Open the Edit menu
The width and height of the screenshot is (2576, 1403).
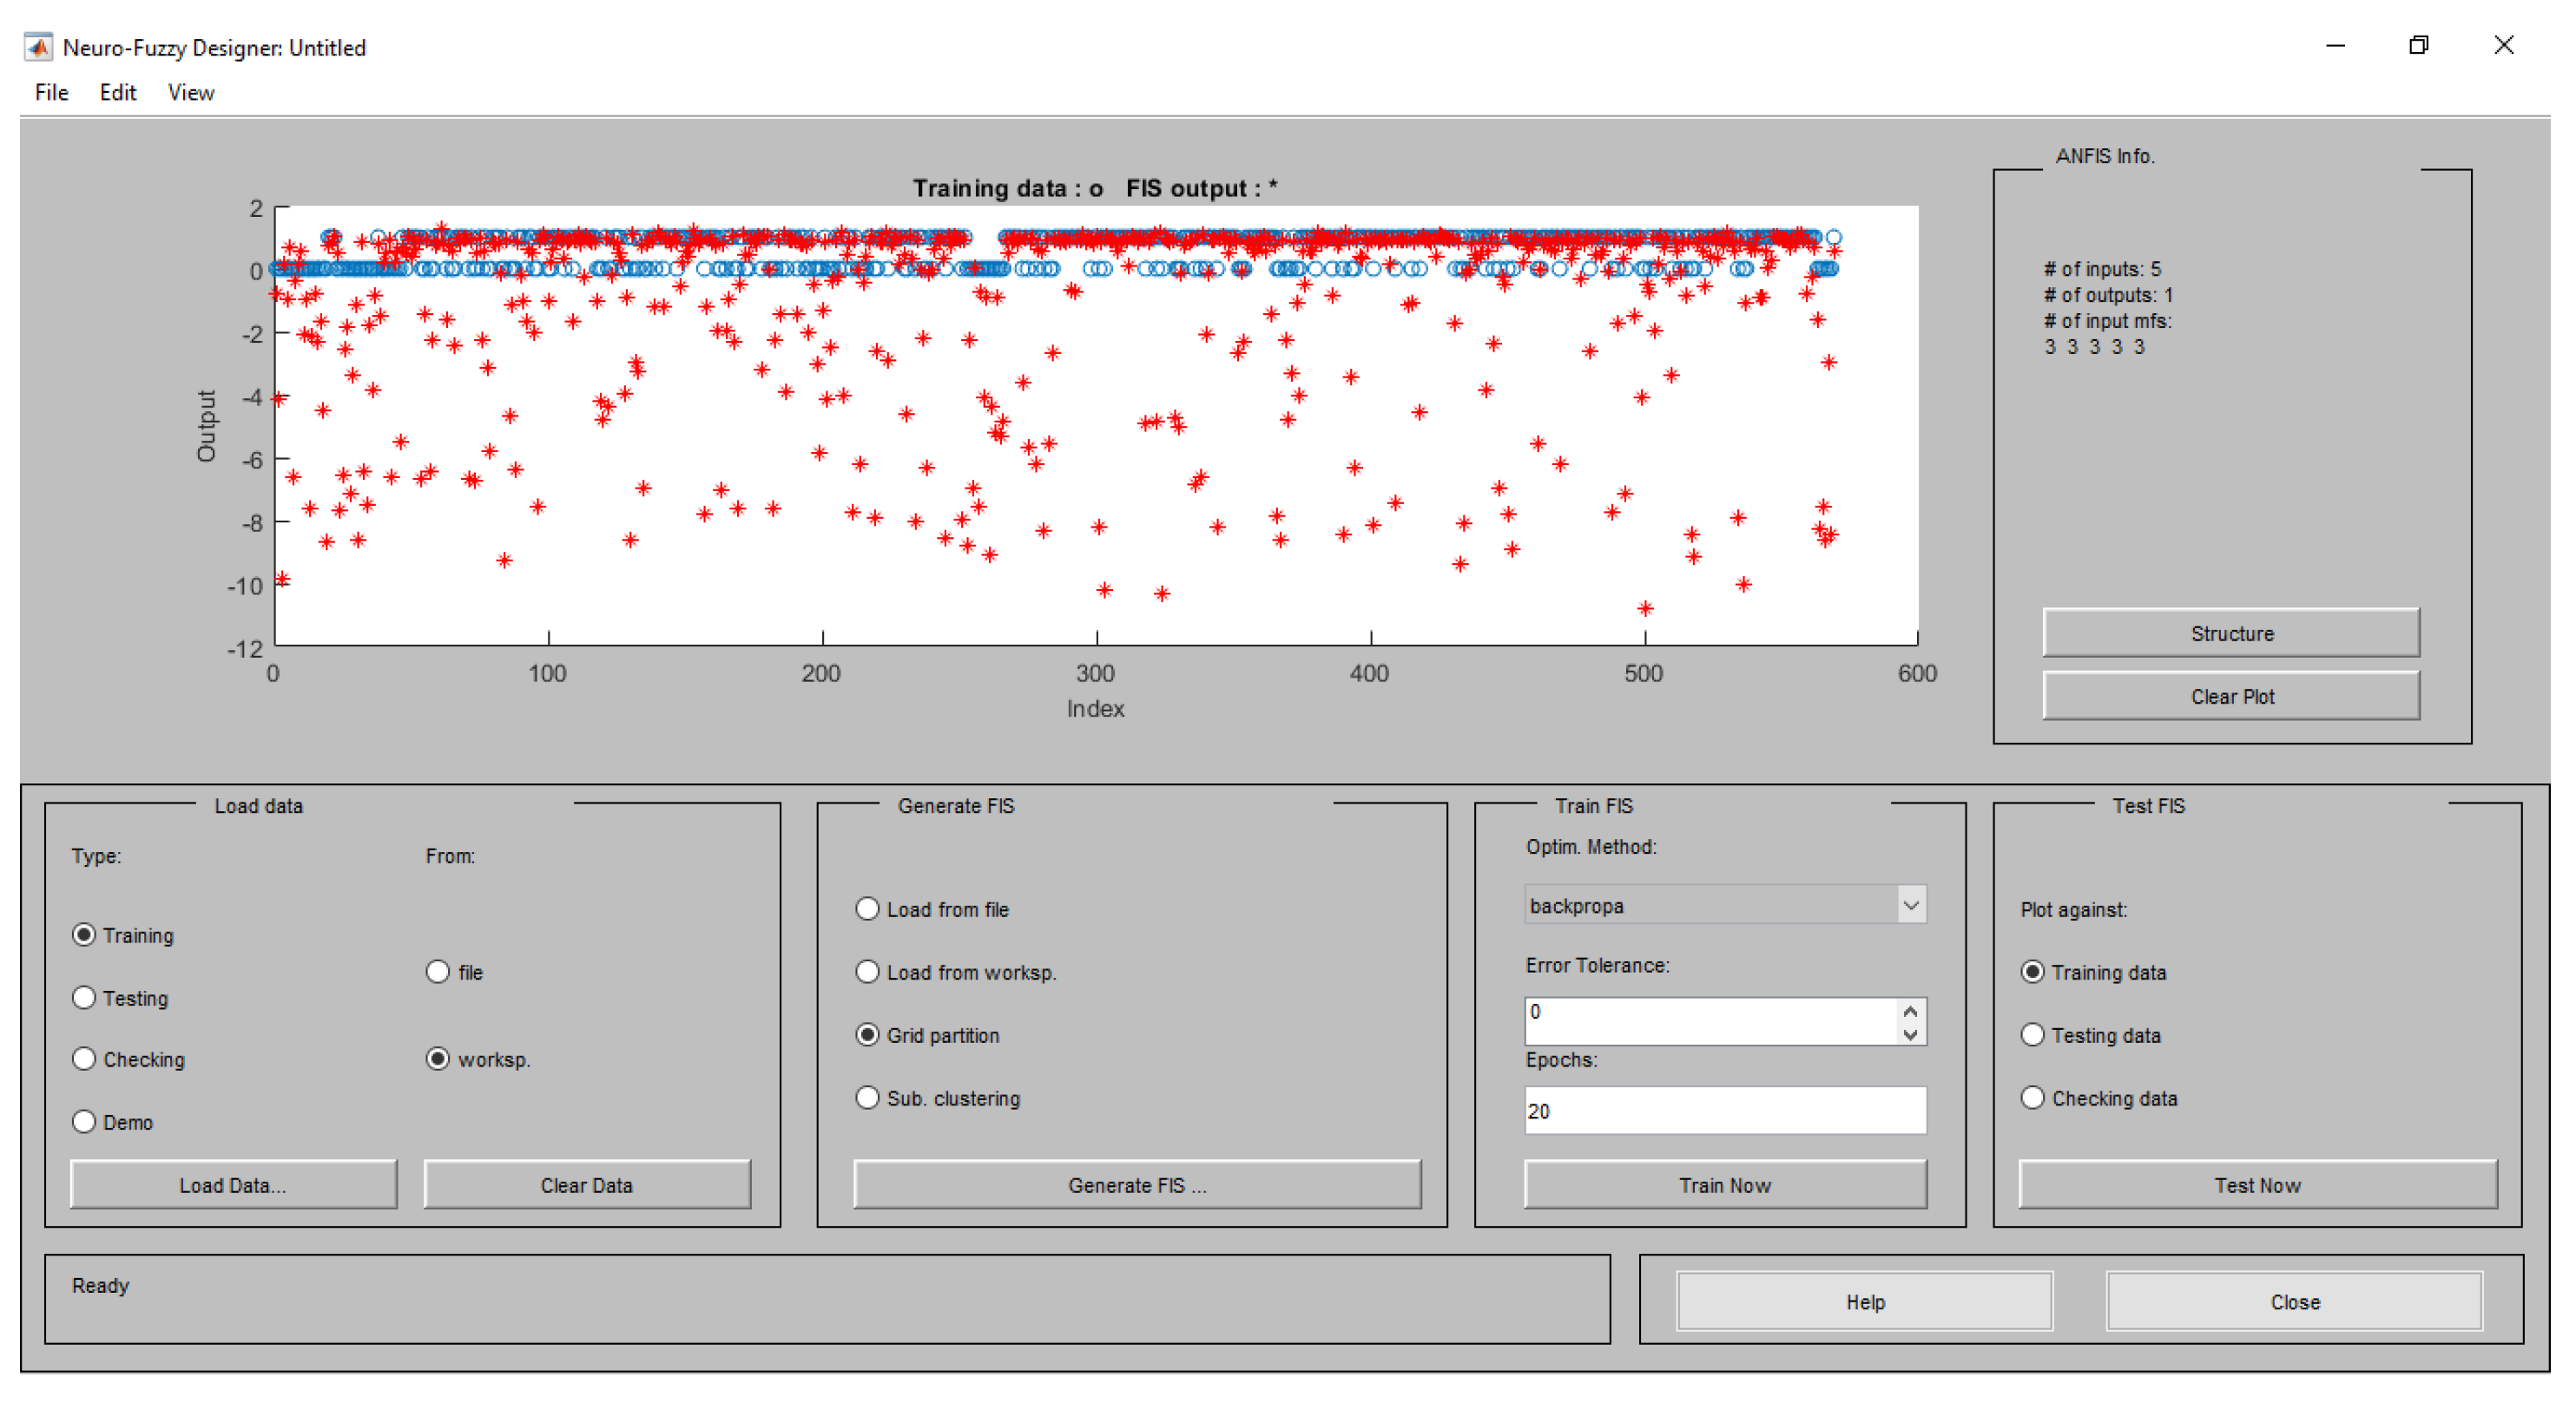[x=117, y=93]
